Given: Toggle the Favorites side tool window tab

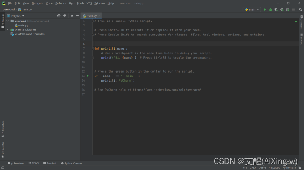Looking at the screenshot, I should tap(3, 149).
